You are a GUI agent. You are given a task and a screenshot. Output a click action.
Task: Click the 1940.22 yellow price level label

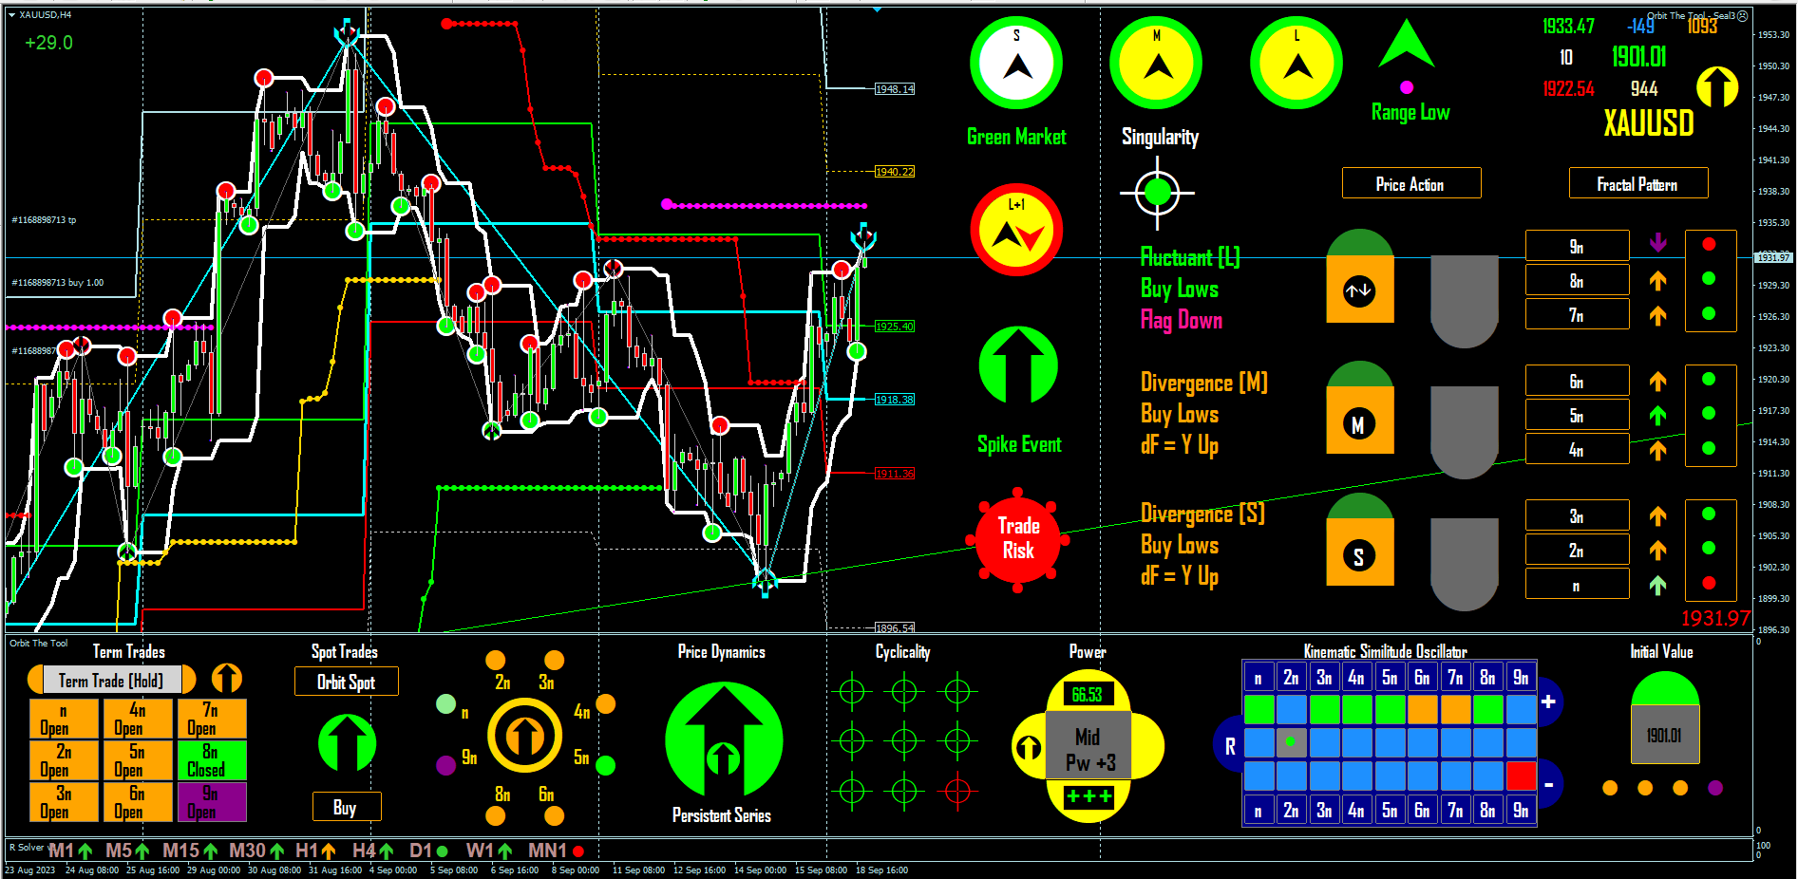click(895, 172)
